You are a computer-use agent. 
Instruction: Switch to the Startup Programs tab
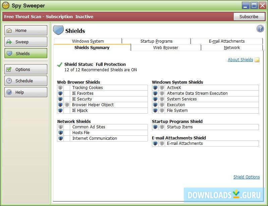pyautogui.click(x=156, y=41)
